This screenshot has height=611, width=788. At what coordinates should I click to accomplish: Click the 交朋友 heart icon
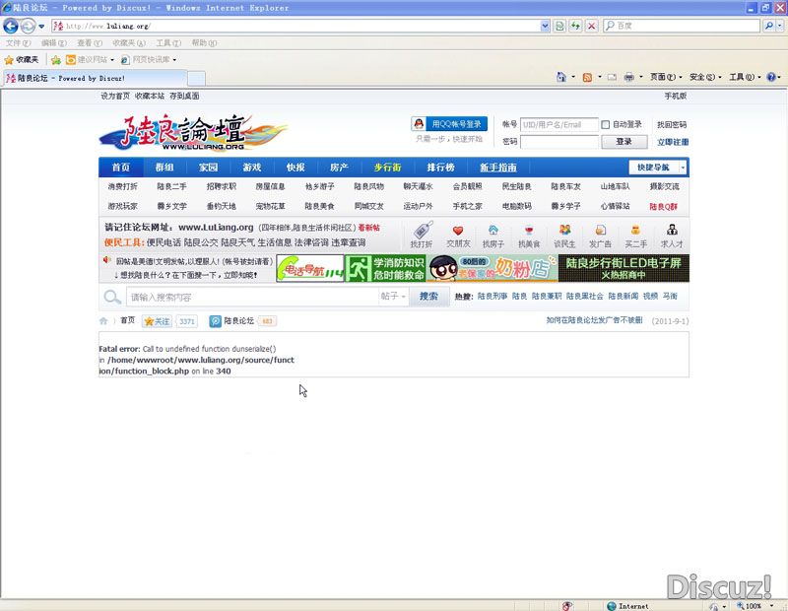[x=458, y=231]
